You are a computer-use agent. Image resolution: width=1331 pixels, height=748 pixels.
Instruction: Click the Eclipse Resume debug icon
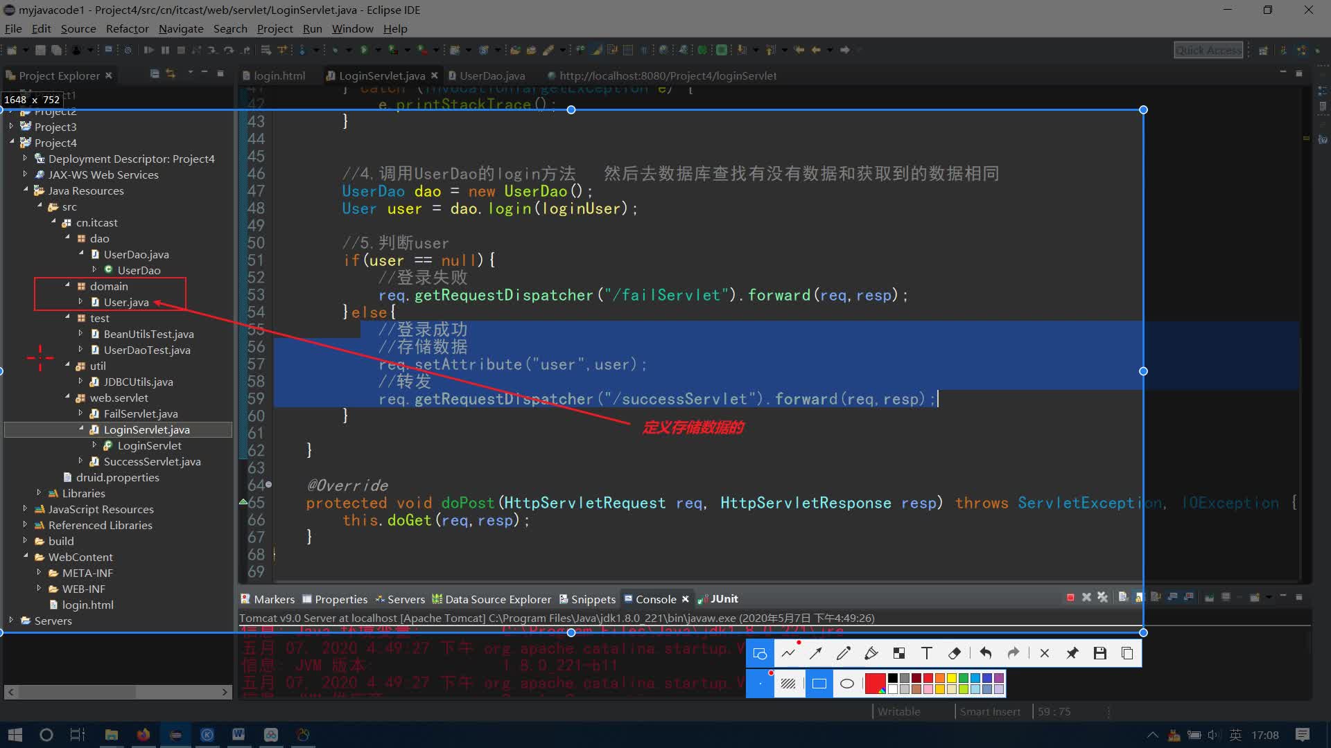(149, 50)
